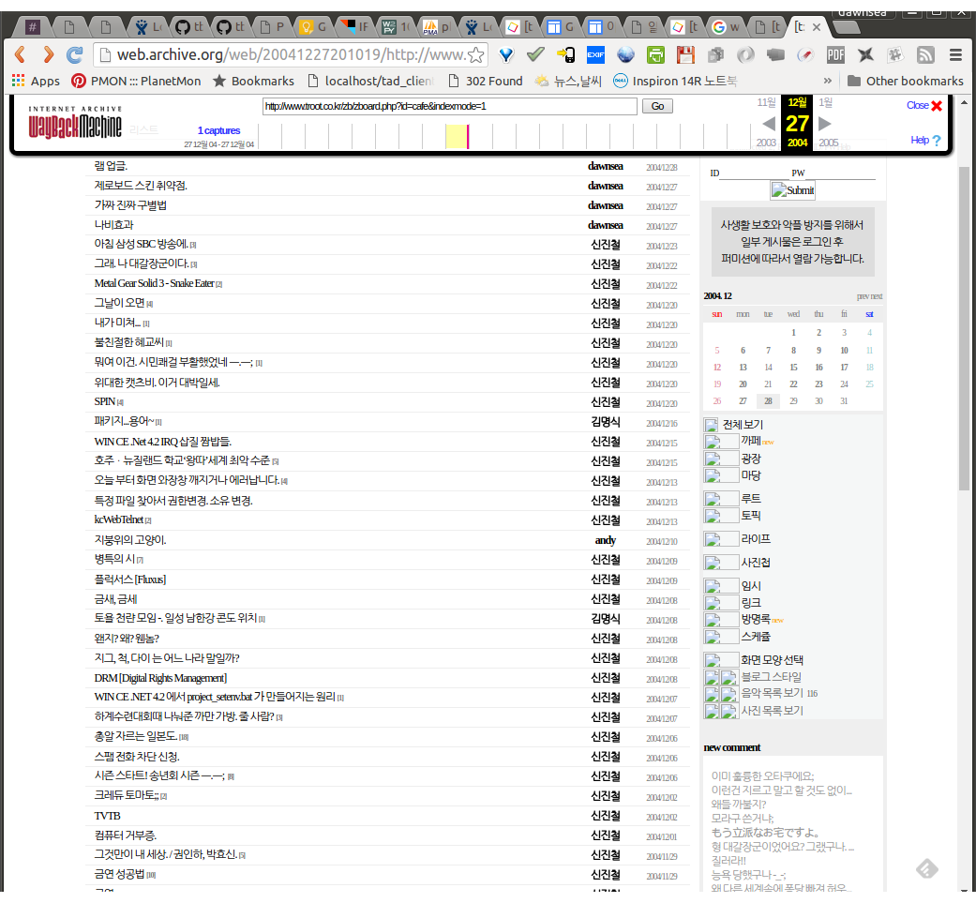Open the PMON PlanetMon bookmark

pos(136,81)
